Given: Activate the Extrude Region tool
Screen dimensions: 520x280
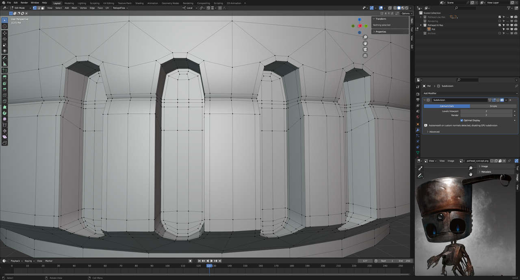Looking at the screenshot, I should pos(5,77).
